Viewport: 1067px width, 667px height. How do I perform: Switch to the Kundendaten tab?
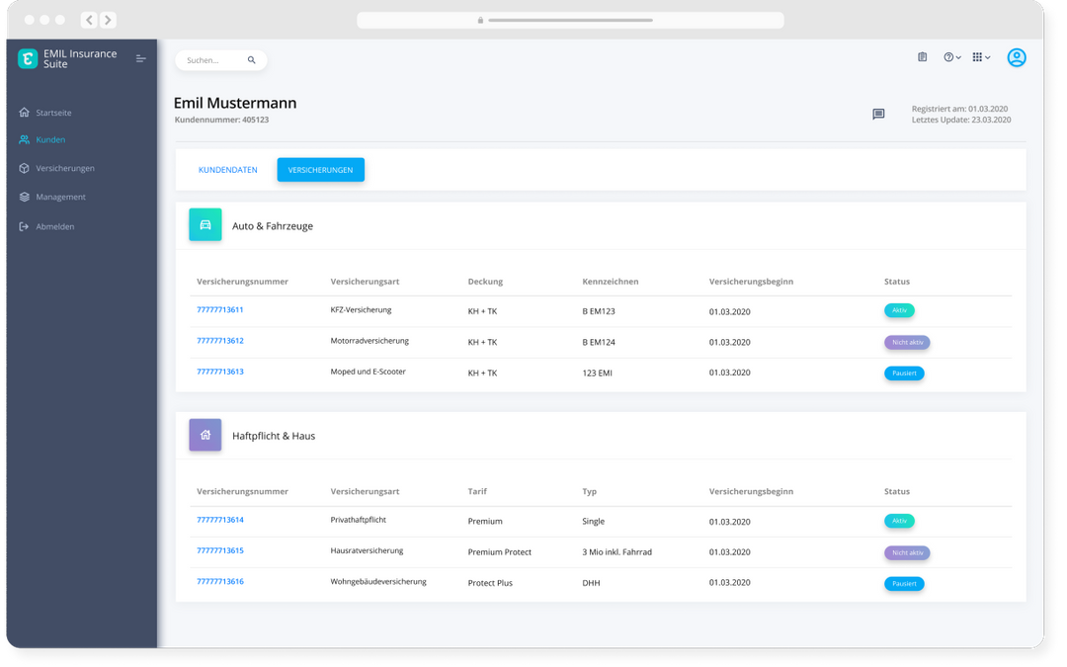pos(228,170)
